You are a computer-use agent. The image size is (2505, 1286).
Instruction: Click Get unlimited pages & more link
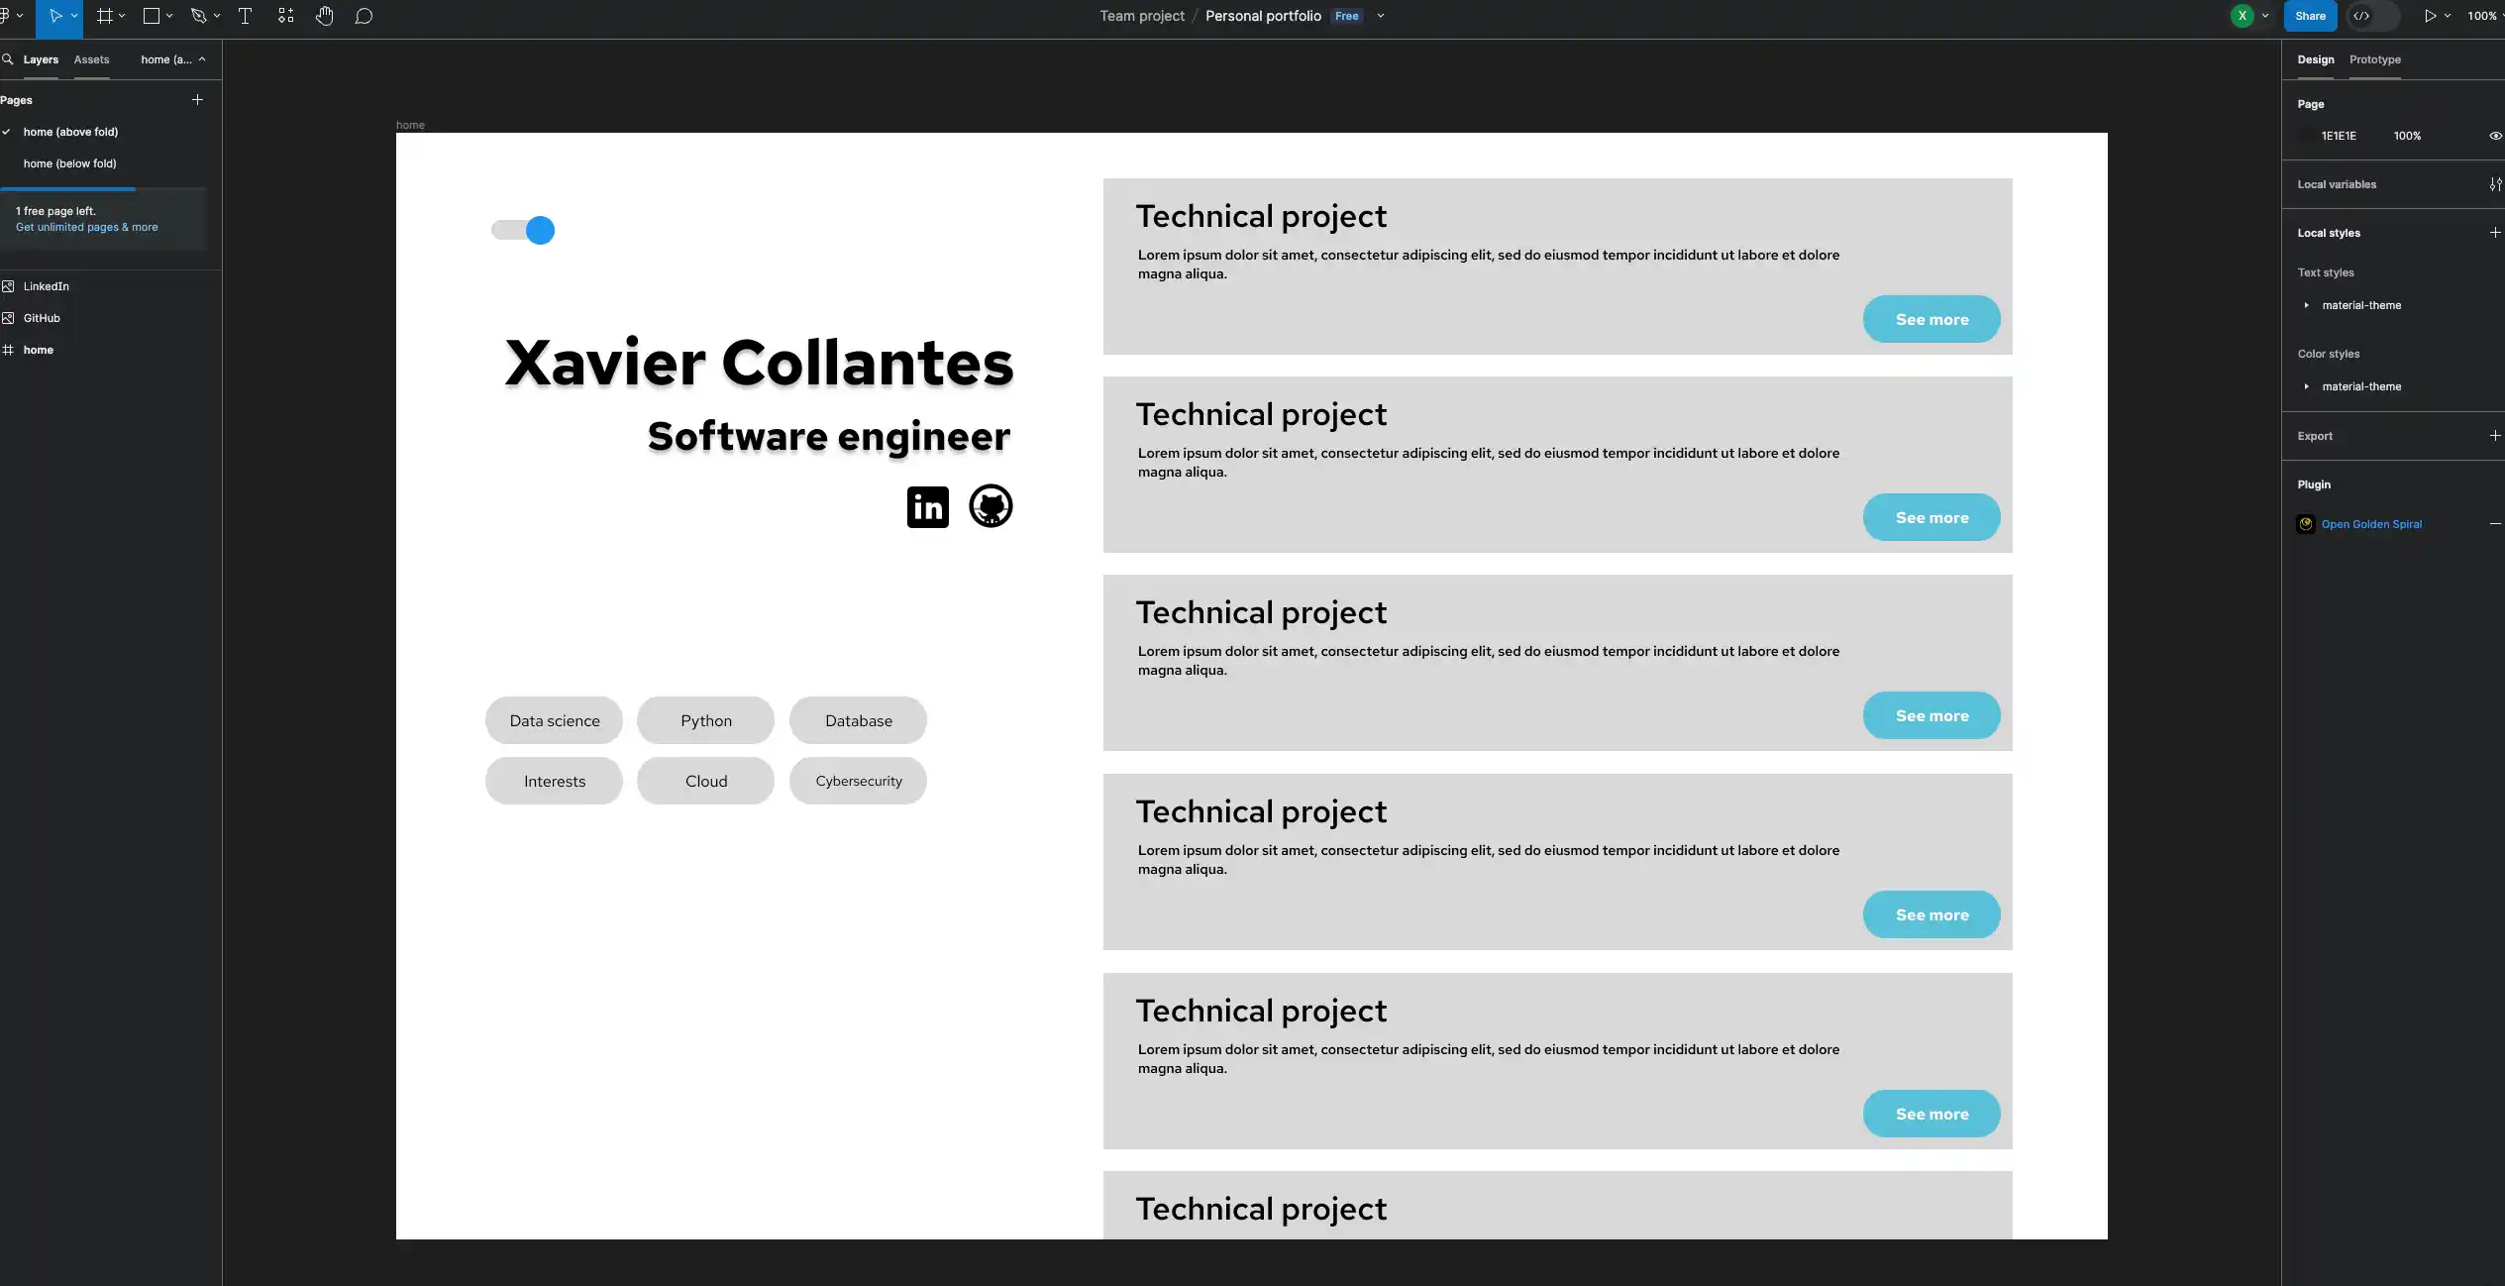(86, 227)
